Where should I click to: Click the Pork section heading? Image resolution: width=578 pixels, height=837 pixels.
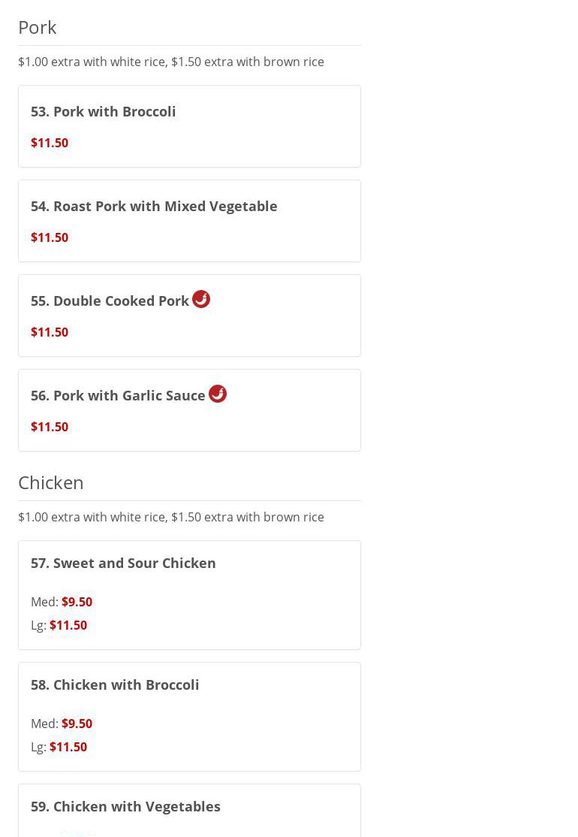(38, 27)
